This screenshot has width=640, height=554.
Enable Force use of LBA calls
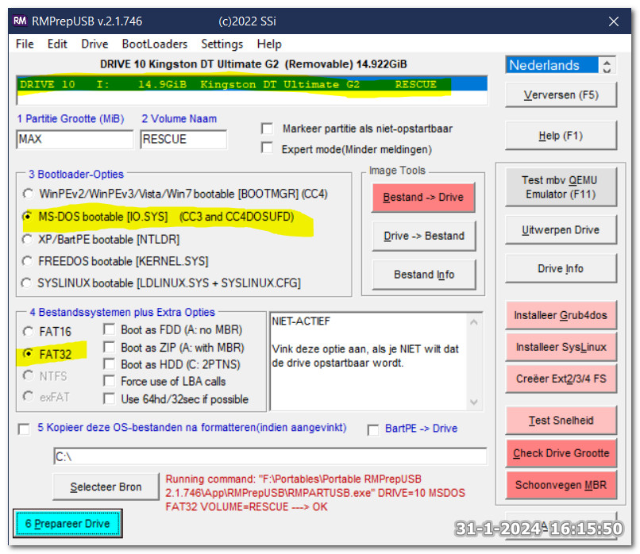point(109,381)
